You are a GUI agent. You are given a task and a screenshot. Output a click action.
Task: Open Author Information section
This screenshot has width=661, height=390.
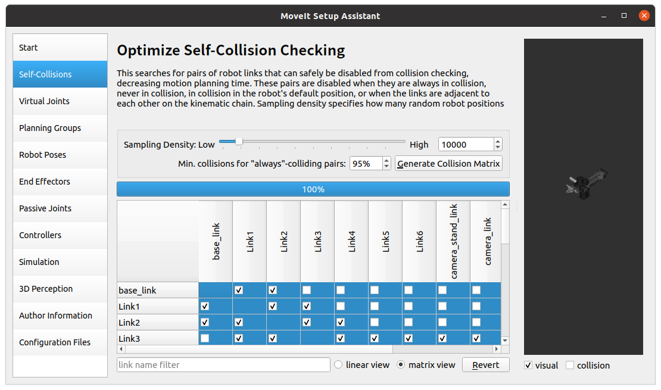[x=60, y=316]
